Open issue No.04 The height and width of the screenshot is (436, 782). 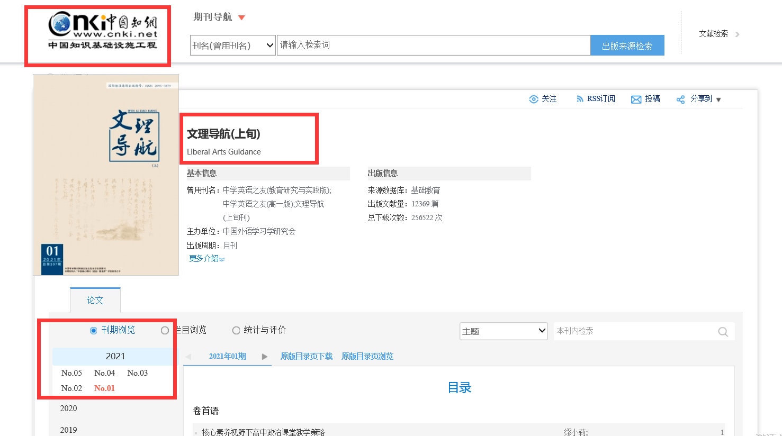pyautogui.click(x=104, y=373)
